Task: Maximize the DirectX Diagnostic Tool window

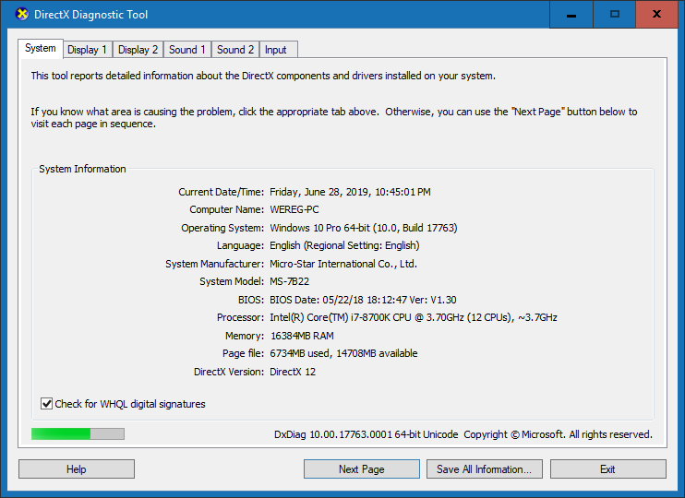Action: 615,15
